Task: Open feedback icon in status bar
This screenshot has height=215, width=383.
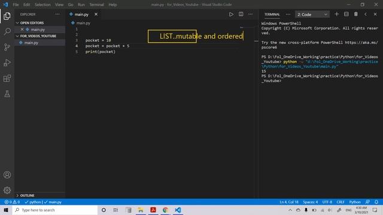Action: [367, 202]
